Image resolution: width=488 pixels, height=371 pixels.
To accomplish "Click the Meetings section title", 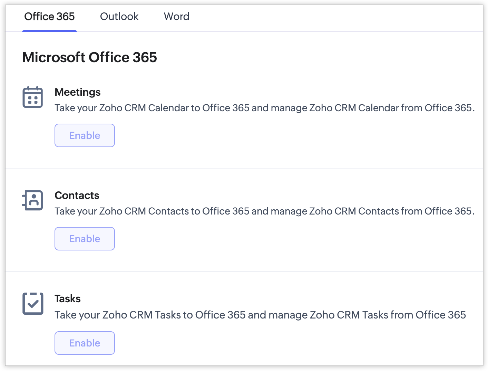I will (x=78, y=92).
